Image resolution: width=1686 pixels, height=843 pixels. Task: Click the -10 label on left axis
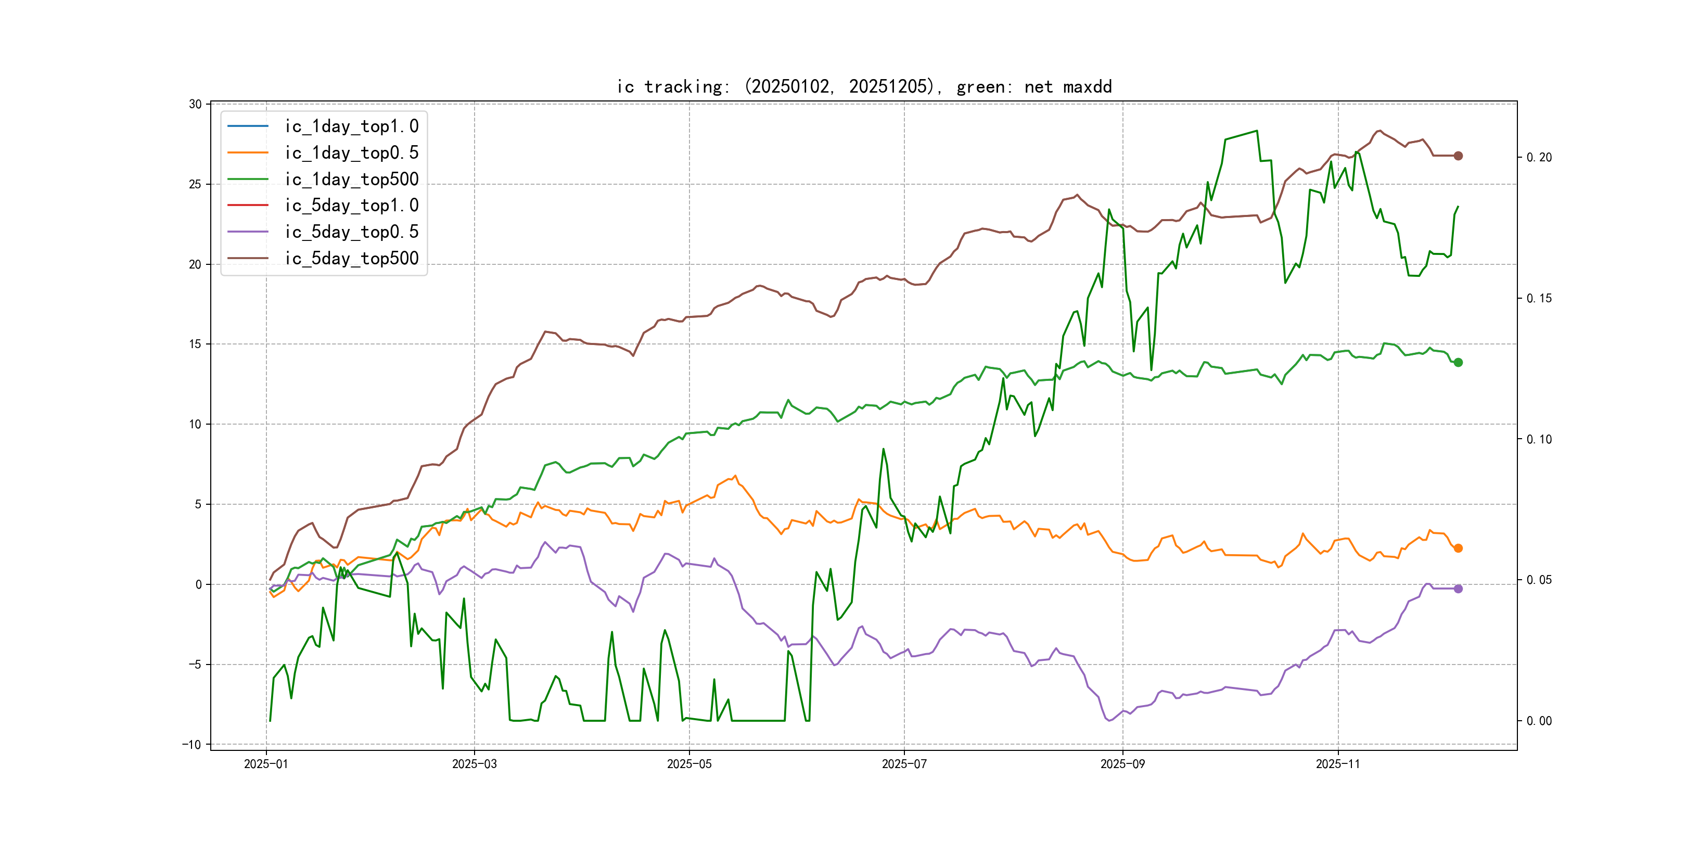click(x=193, y=744)
